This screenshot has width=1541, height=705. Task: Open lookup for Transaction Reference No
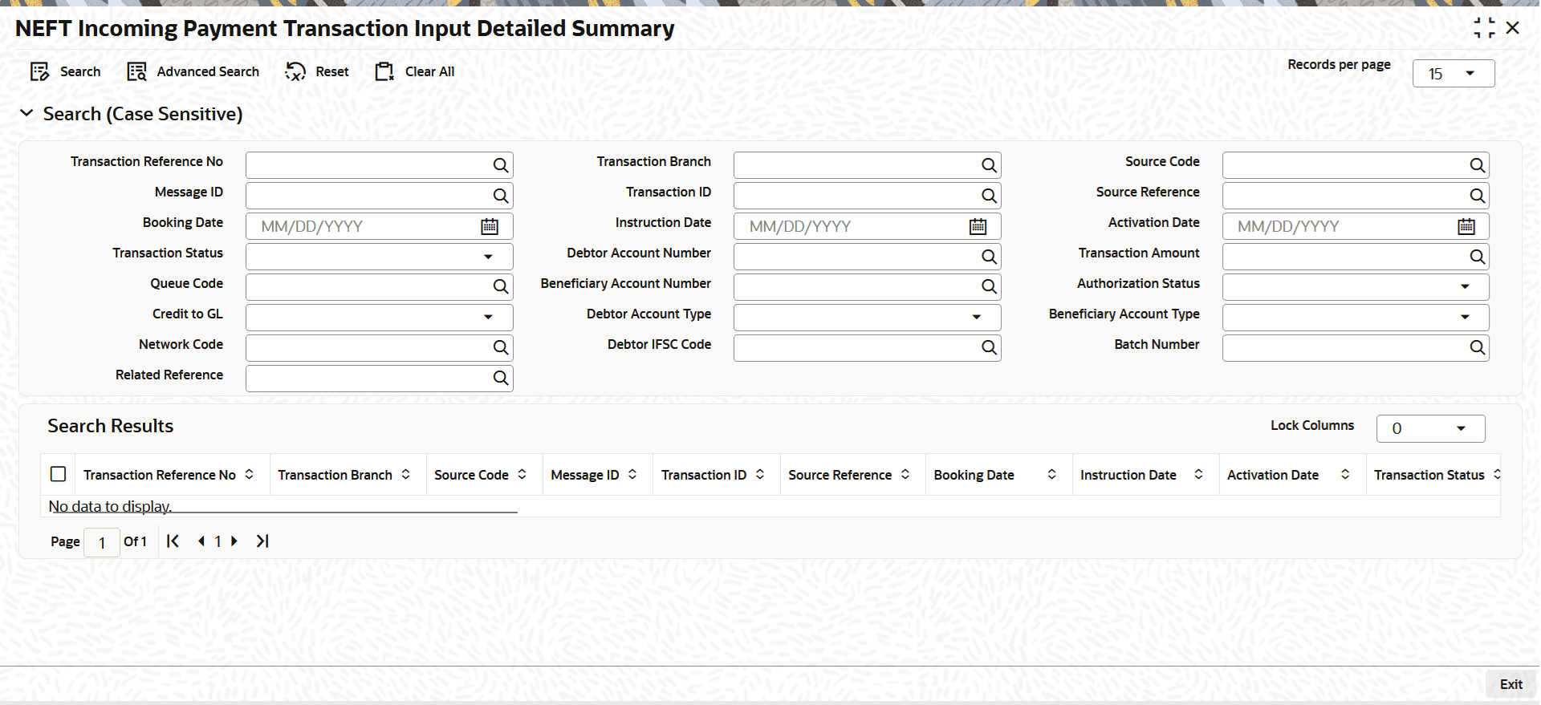tap(501, 165)
